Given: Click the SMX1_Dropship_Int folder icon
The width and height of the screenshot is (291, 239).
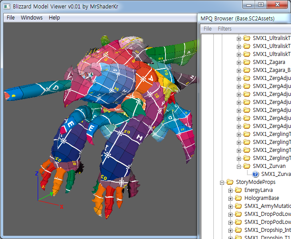Looking at the screenshot, I should [239, 230].
